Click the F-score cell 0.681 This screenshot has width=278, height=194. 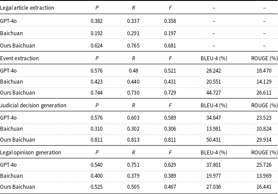[170, 46]
